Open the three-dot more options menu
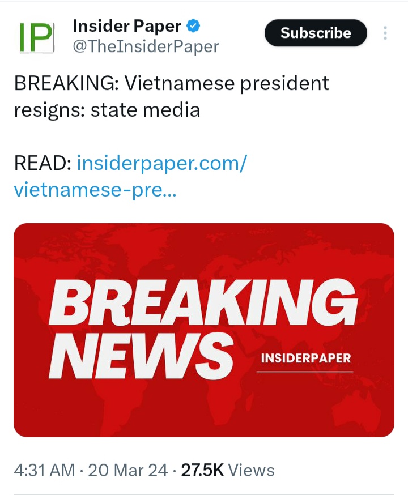Image resolution: width=408 pixels, height=495 pixels. tap(385, 33)
